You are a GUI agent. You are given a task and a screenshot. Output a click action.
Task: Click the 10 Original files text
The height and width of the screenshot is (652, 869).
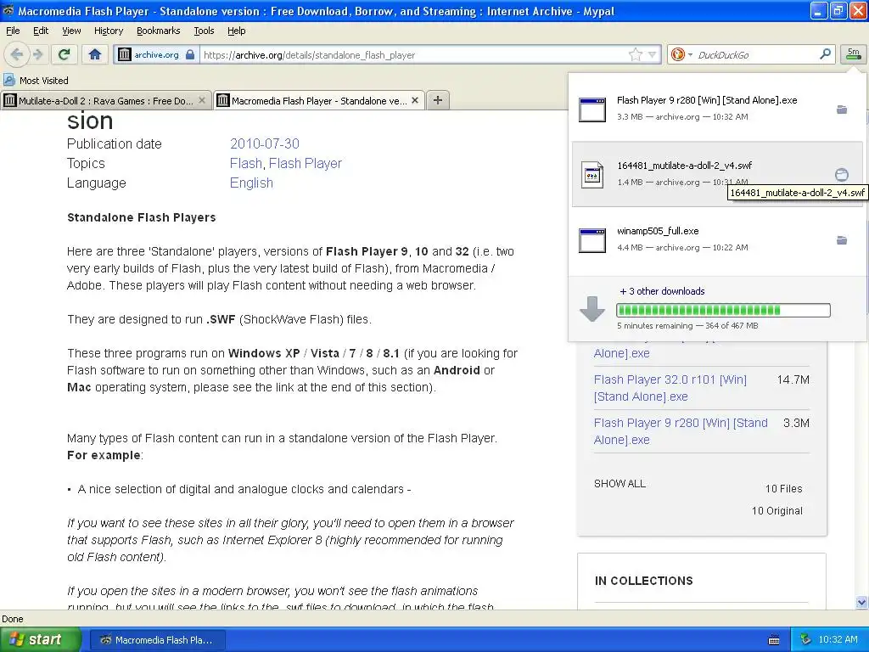pos(777,510)
